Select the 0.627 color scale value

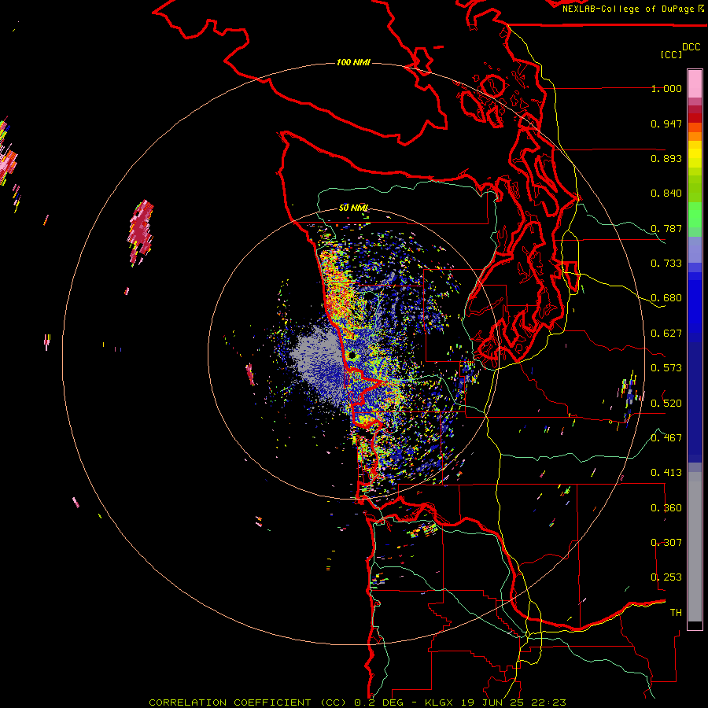(x=666, y=334)
